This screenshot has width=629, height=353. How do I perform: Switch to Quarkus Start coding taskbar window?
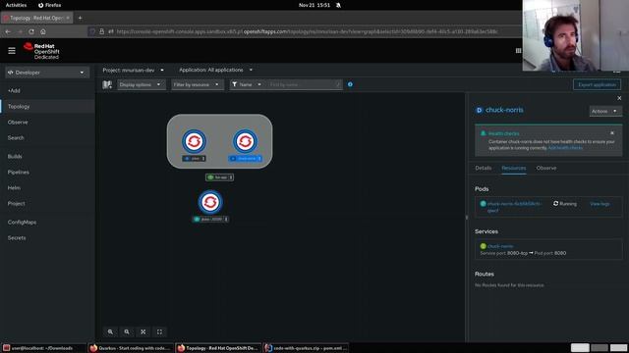pos(131,348)
